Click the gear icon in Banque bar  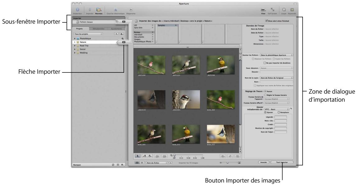click(122, 165)
